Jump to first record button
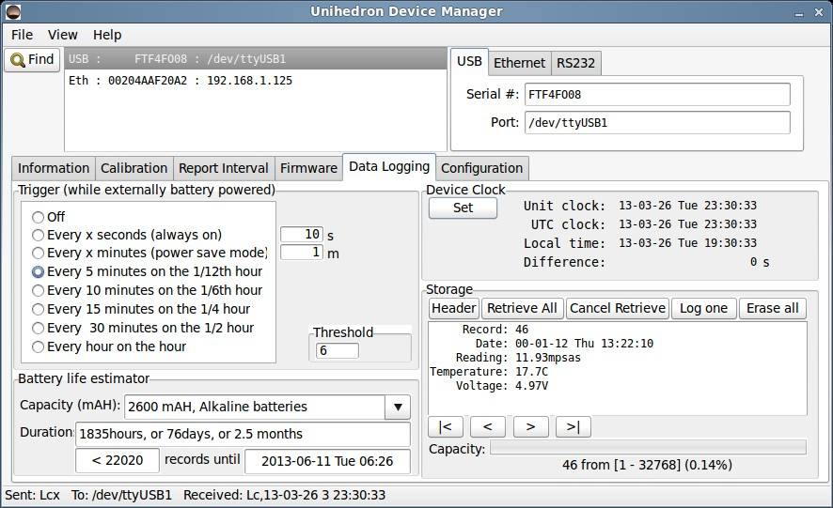 point(445,427)
